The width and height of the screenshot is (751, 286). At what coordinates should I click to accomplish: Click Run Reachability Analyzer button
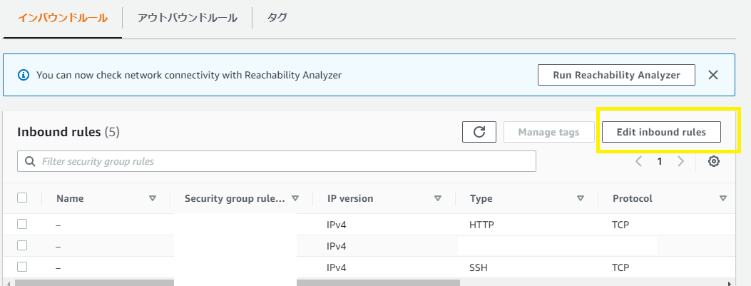click(615, 75)
